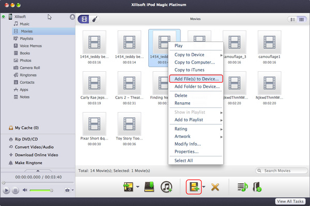Click the copy to device toolbar icon
This screenshot has height=206, width=310.
(x=128, y=187)
